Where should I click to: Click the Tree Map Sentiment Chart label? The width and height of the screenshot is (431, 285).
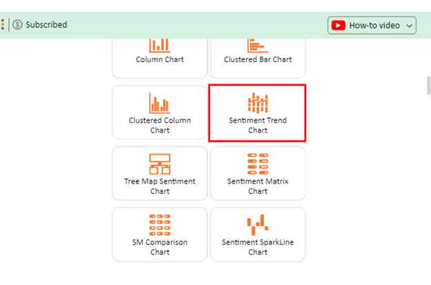click(160, 186)
